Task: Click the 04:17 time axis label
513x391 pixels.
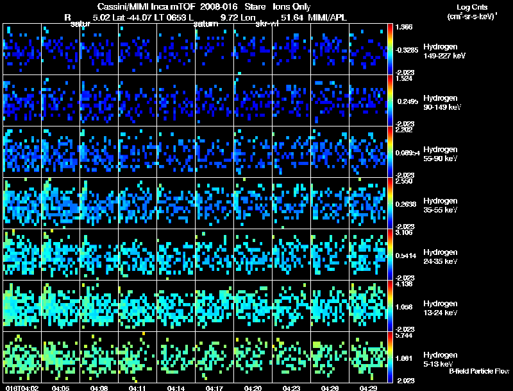Action: 214,388
